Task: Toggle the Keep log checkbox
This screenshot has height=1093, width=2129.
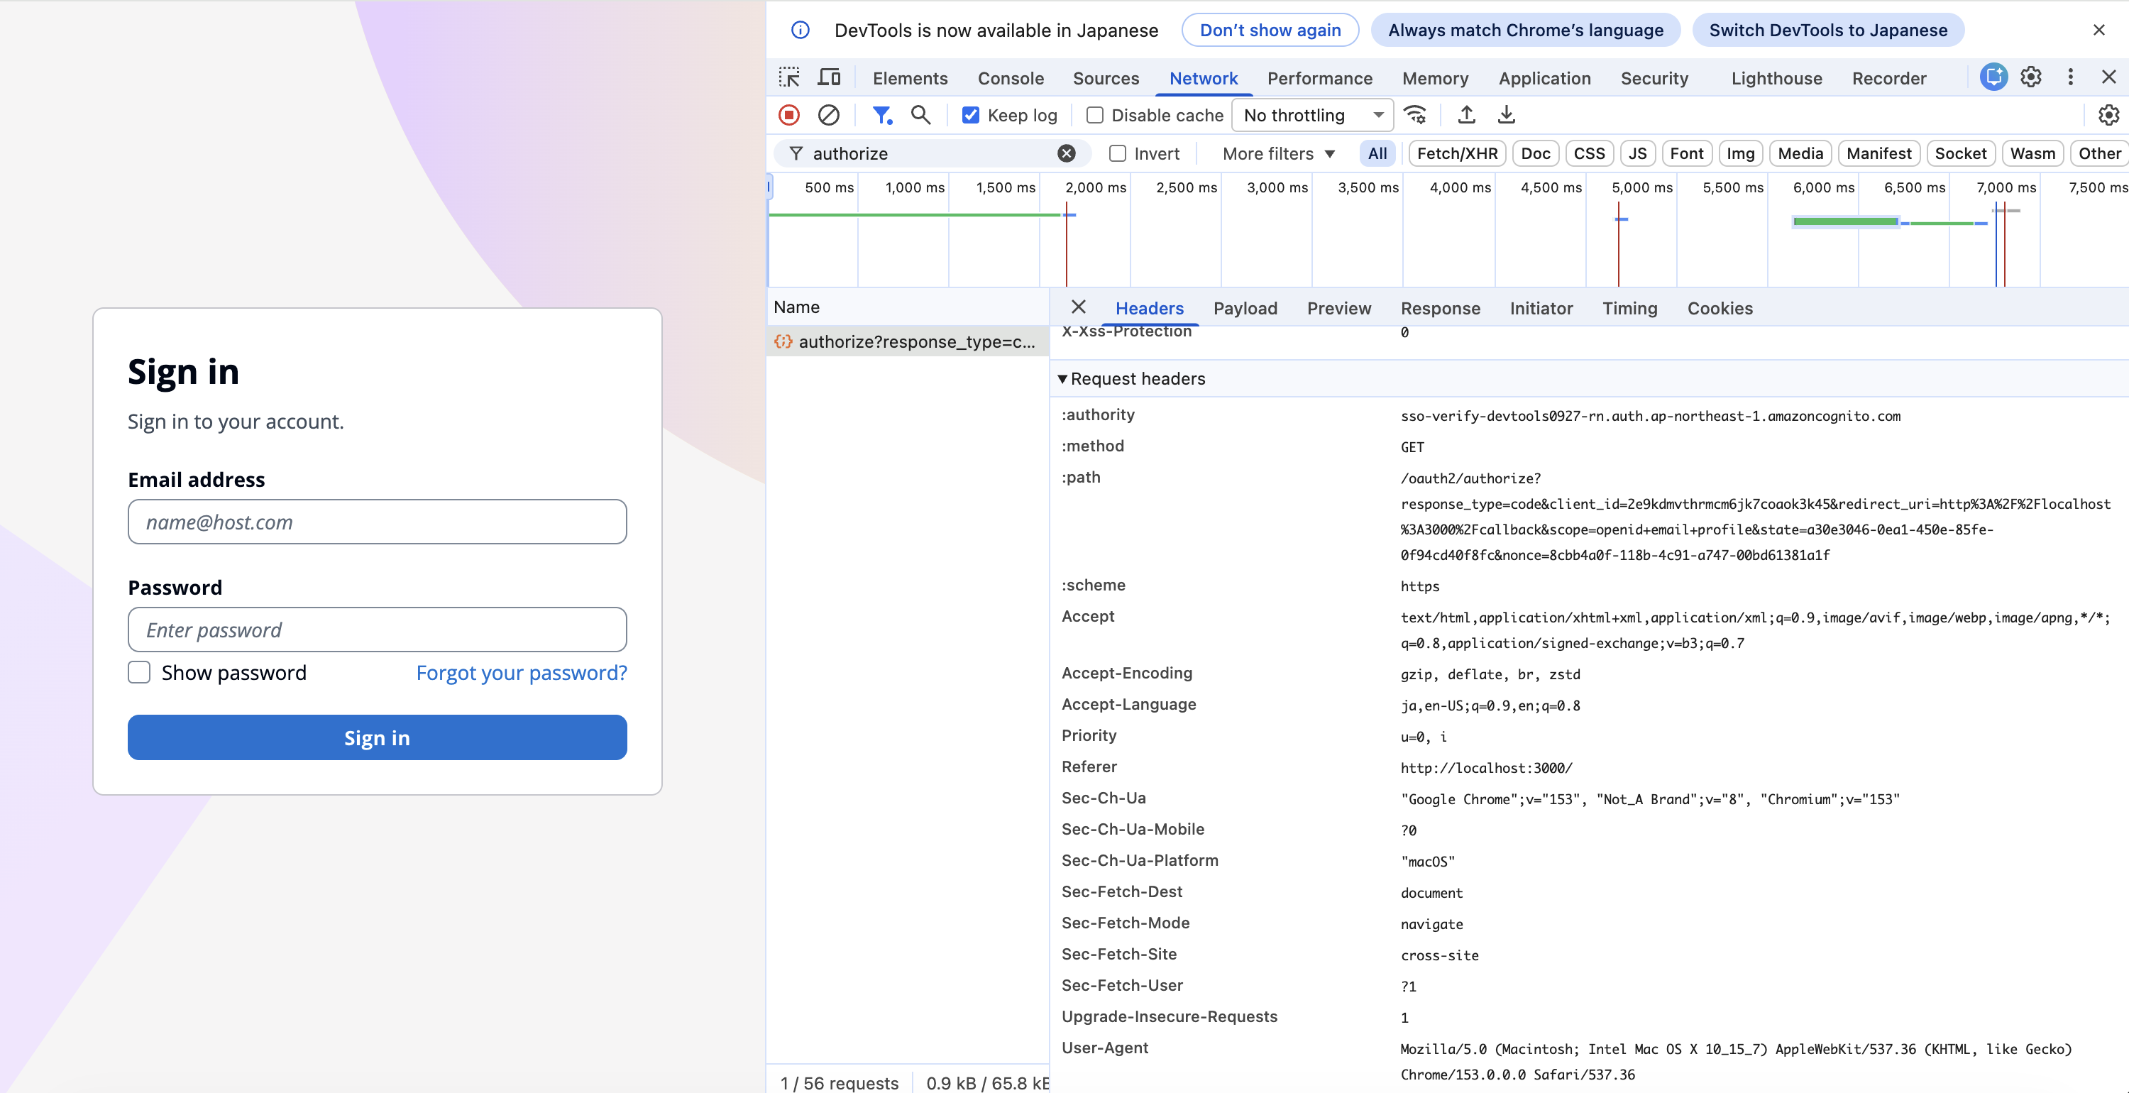Action: point(971,115)
